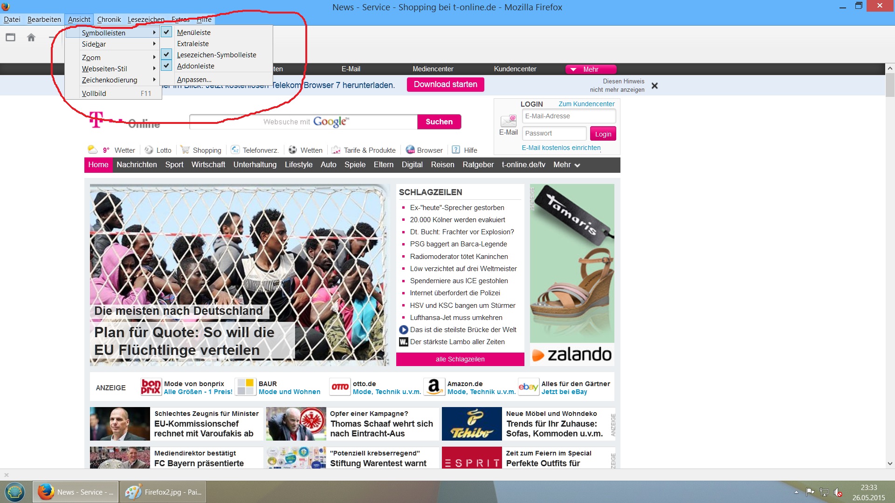Screen dimensions: 895x503
Task: Click the volume icon in system tray
Action: coord(838,492)
